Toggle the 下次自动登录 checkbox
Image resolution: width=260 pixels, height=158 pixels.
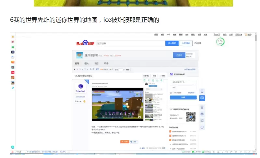tap(171, 93)
